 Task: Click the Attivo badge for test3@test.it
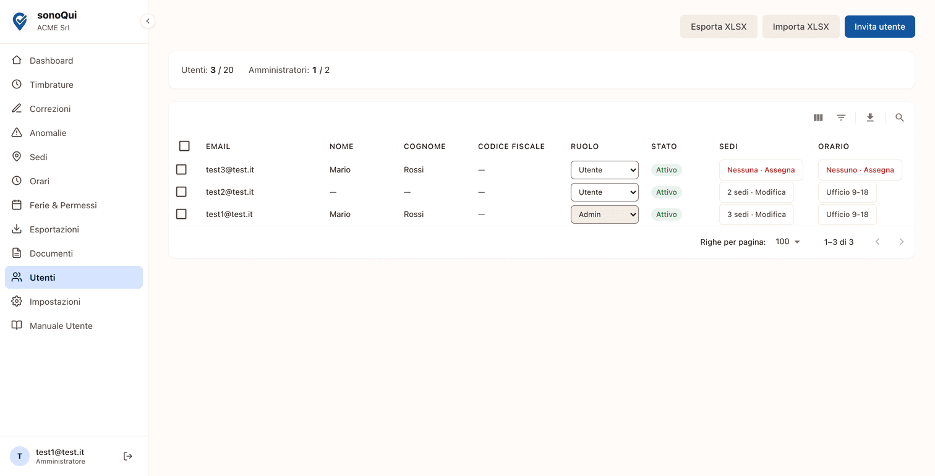click(x=667, y=170)
